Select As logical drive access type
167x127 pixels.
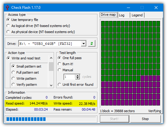[x=38, y=26]
